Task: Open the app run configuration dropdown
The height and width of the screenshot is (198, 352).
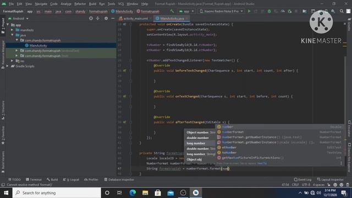Action: [x=186, y=11]
